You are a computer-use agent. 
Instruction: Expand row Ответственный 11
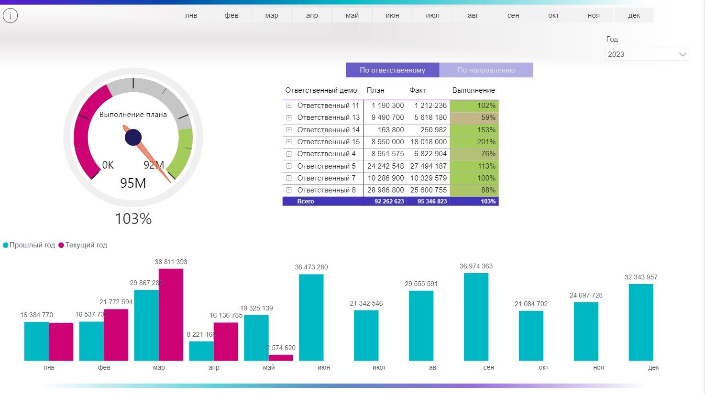tap(289, 106)
